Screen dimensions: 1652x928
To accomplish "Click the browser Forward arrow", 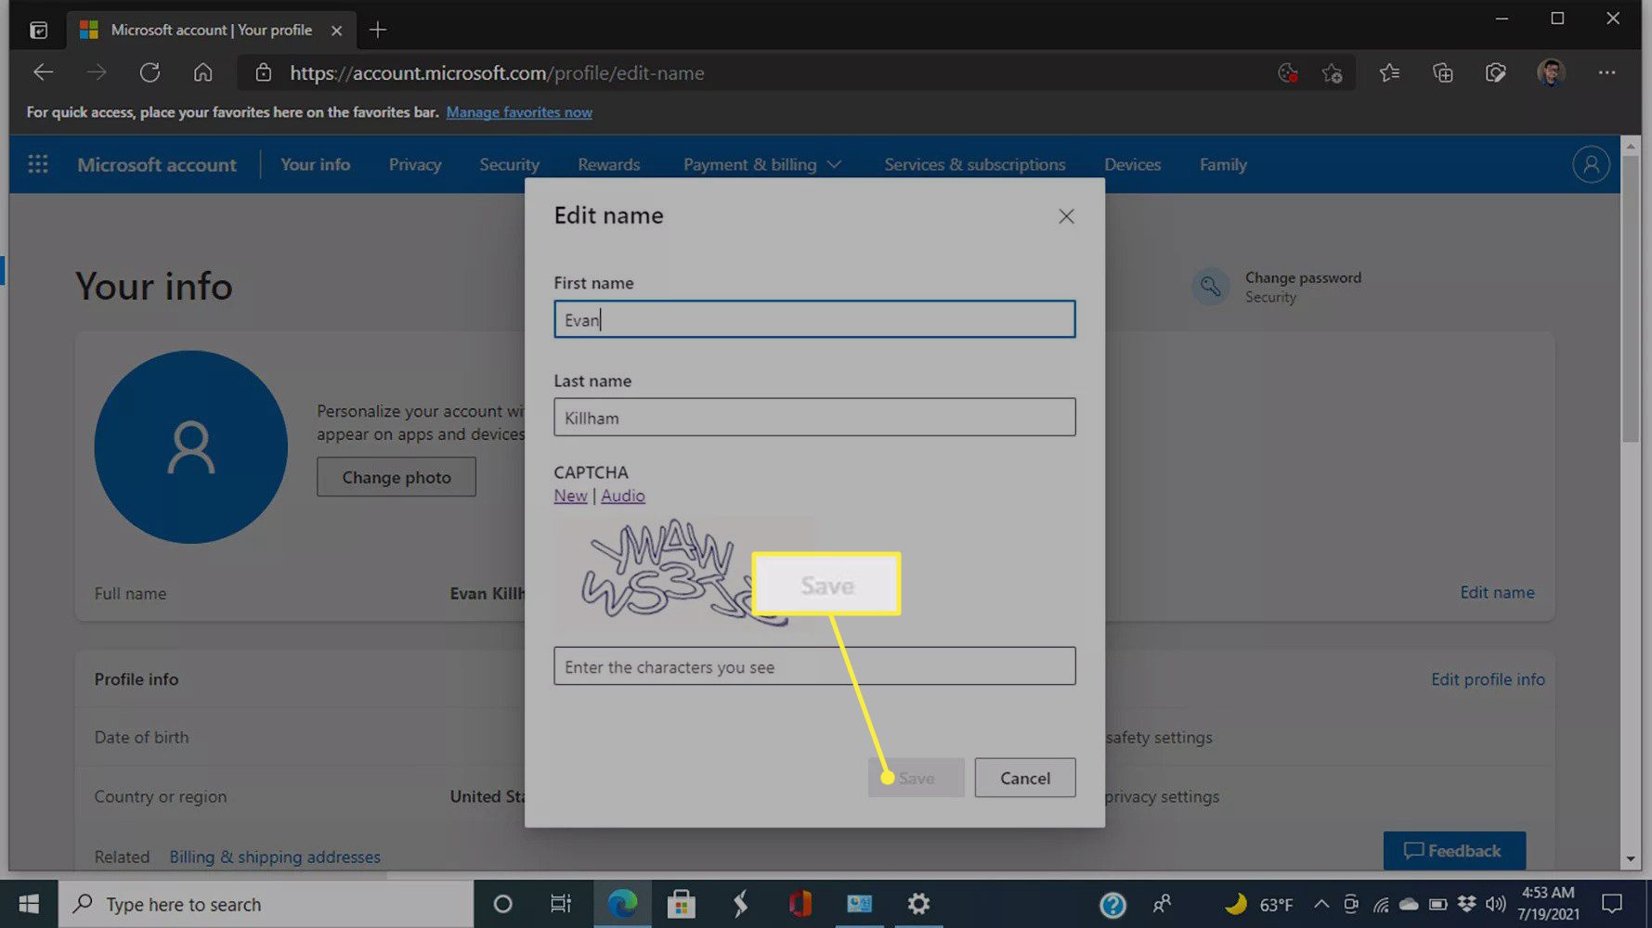I will [97, 72].
